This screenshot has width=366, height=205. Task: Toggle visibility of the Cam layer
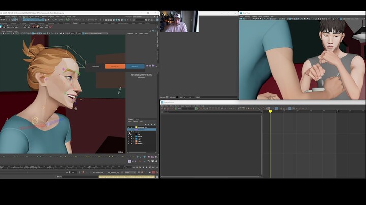point(129,134)
